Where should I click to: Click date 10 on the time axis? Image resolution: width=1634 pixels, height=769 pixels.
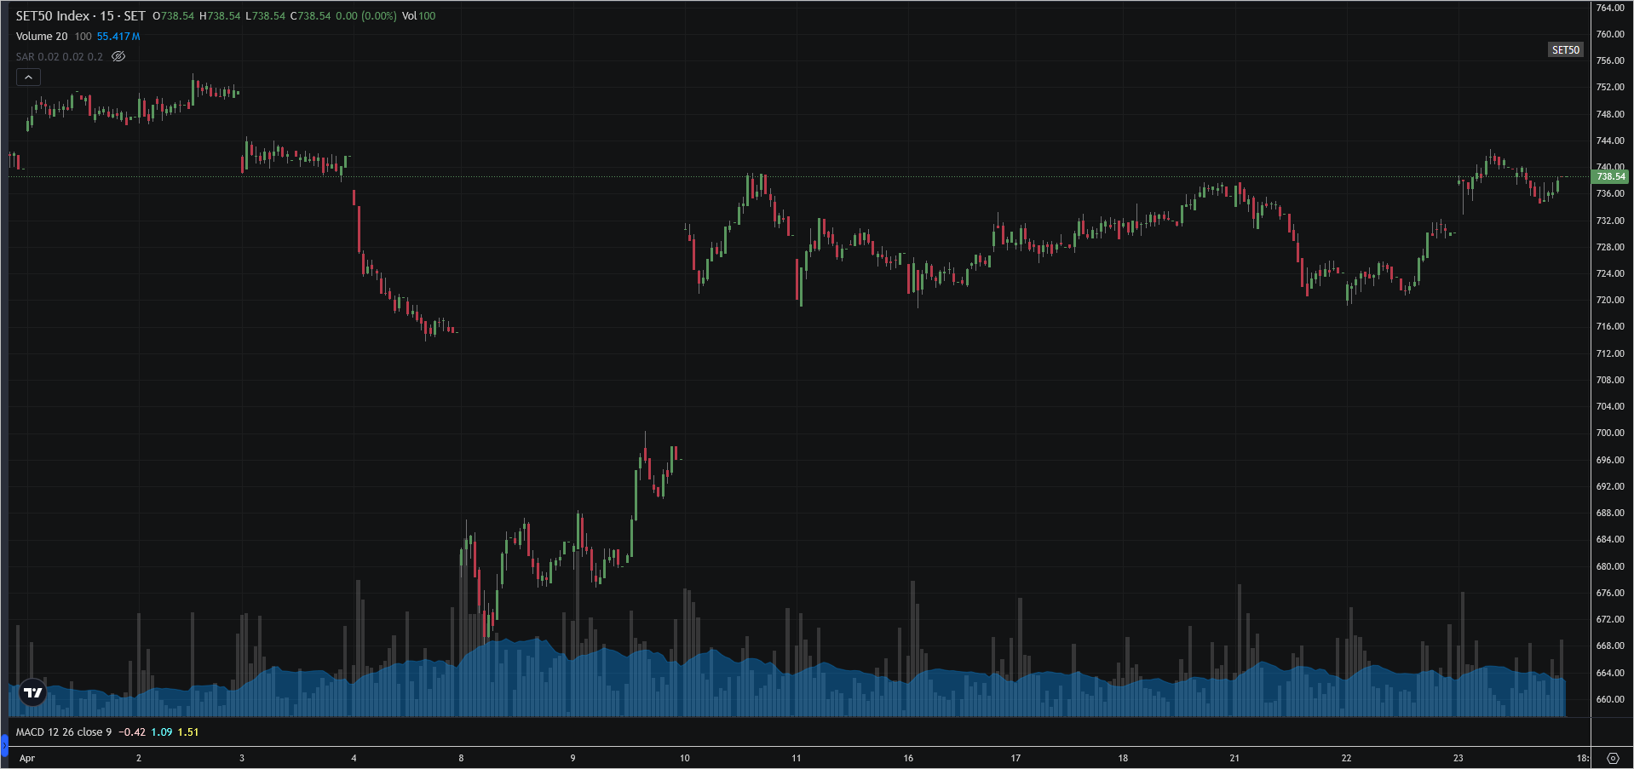pyautogui.click(x=685, y=758)
